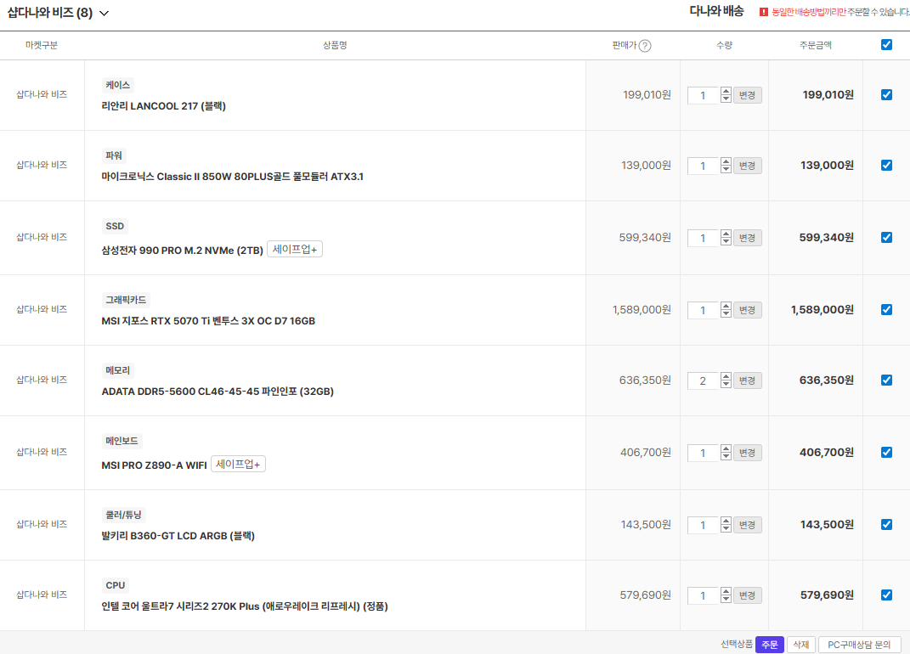Focus the quantity field for LANCOOL 217
The height and width of the screenshot is (654, 910).
[x=704, y=95]
